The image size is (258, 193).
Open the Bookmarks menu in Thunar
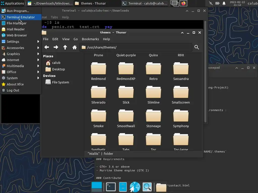click(90, 39)
